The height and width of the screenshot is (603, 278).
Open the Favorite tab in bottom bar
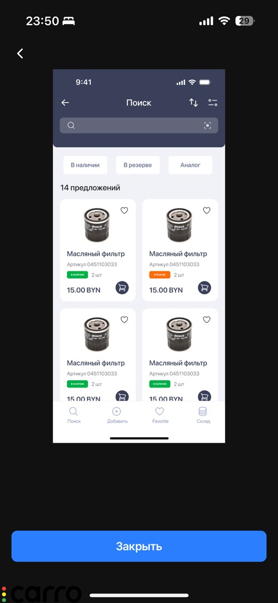click(x=160, y=415)
